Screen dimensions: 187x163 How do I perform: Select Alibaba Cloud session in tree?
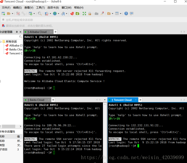pyautogui.click(x=14, y=46)
